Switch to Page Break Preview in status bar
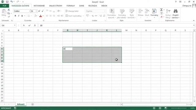 (166, 108)
